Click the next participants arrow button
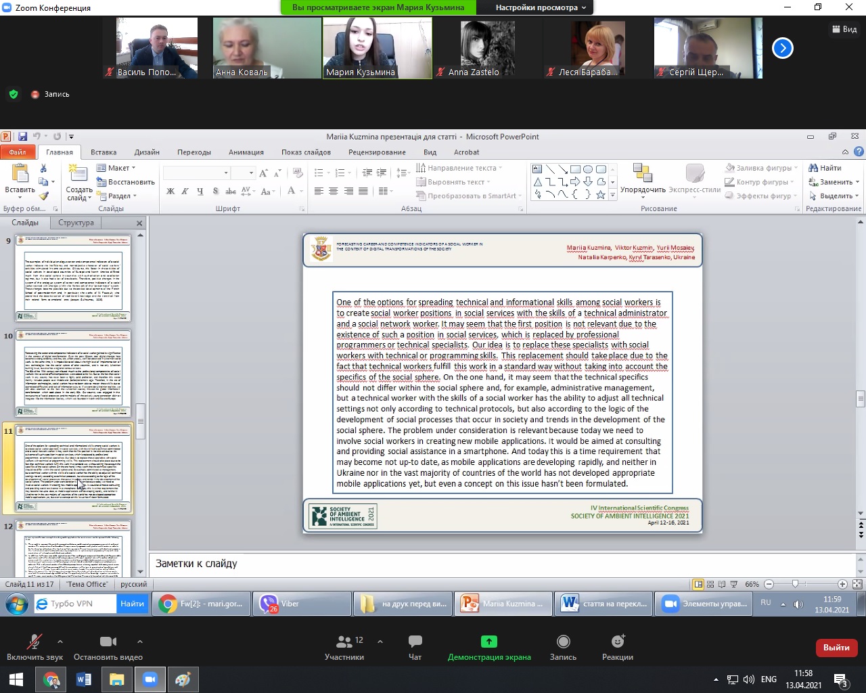Image resolution: width=866 pixels, height=693 pixels. pyautogui.click(x=782, y=48)
